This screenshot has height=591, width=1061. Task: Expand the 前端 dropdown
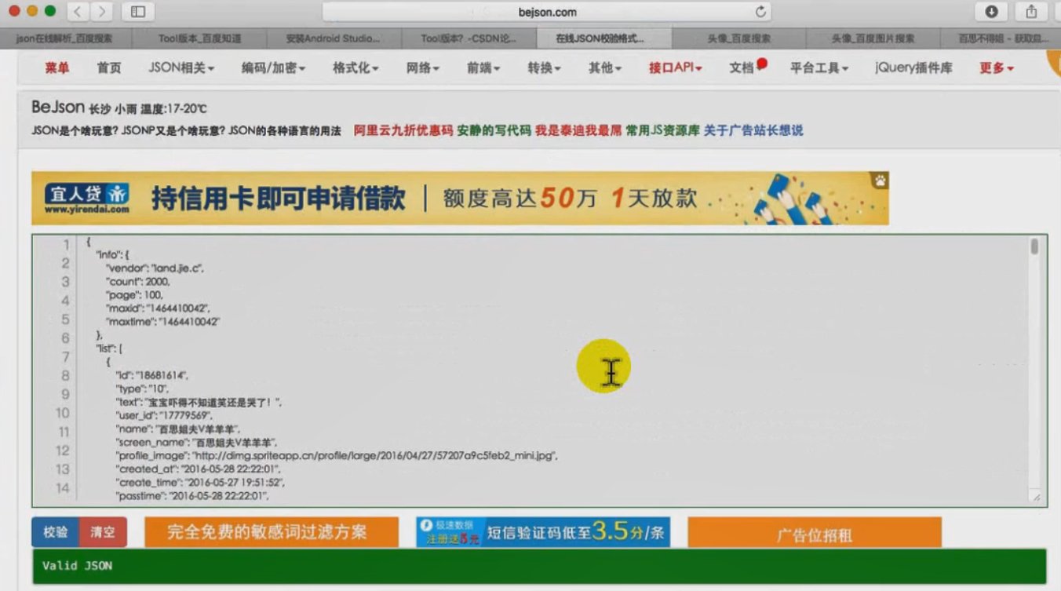tap(483, 68)
